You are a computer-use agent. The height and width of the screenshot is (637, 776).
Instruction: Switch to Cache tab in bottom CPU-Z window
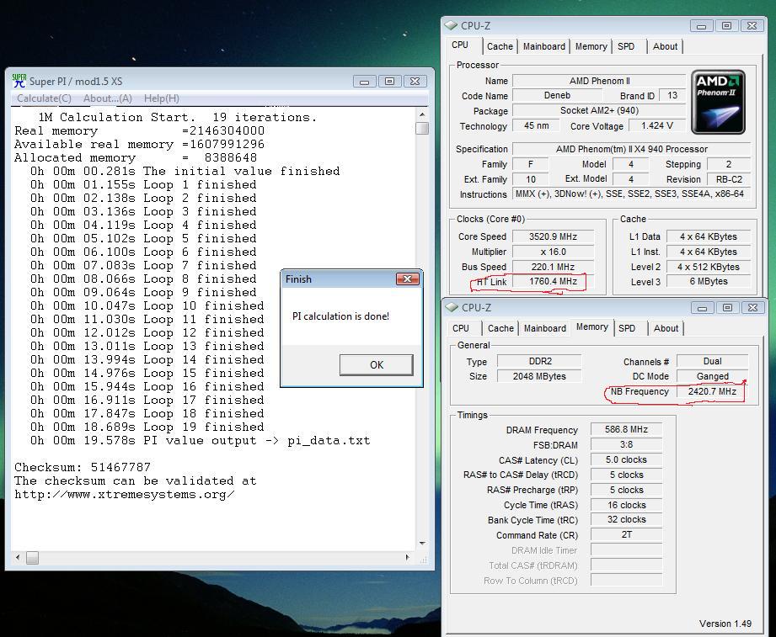(500, 328)
